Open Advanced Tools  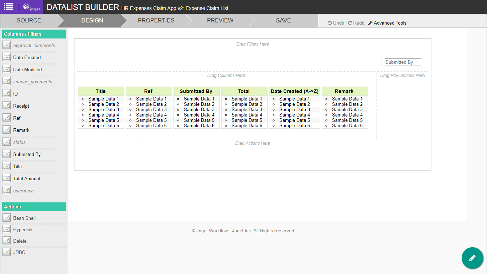(387, 23)
